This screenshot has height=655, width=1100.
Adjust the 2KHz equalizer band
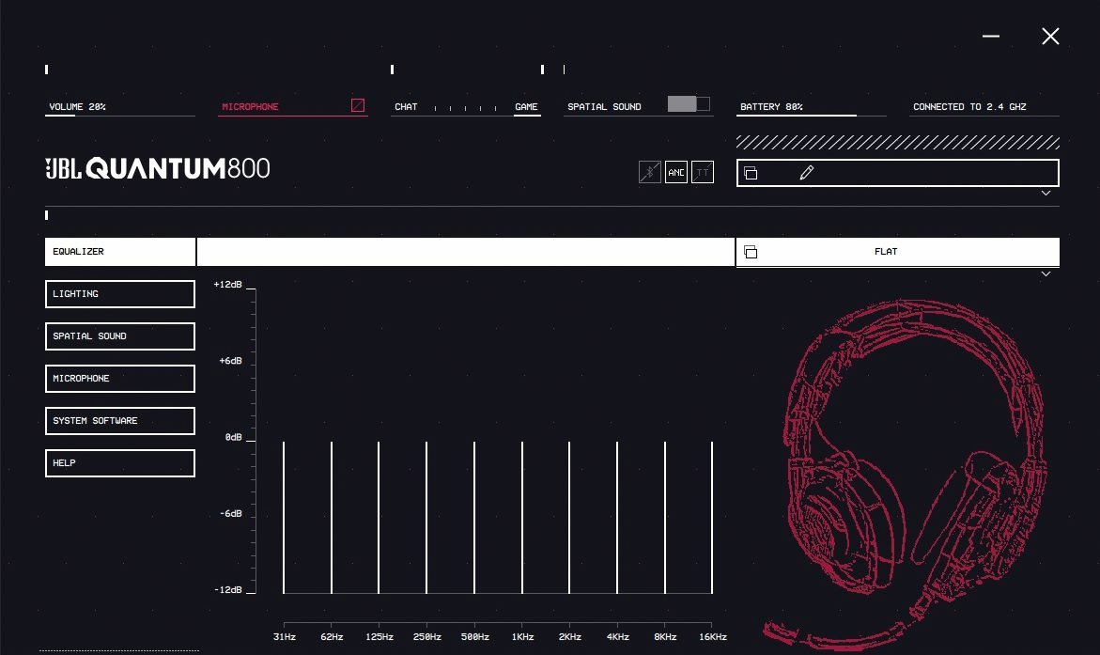tap(569, 518)
